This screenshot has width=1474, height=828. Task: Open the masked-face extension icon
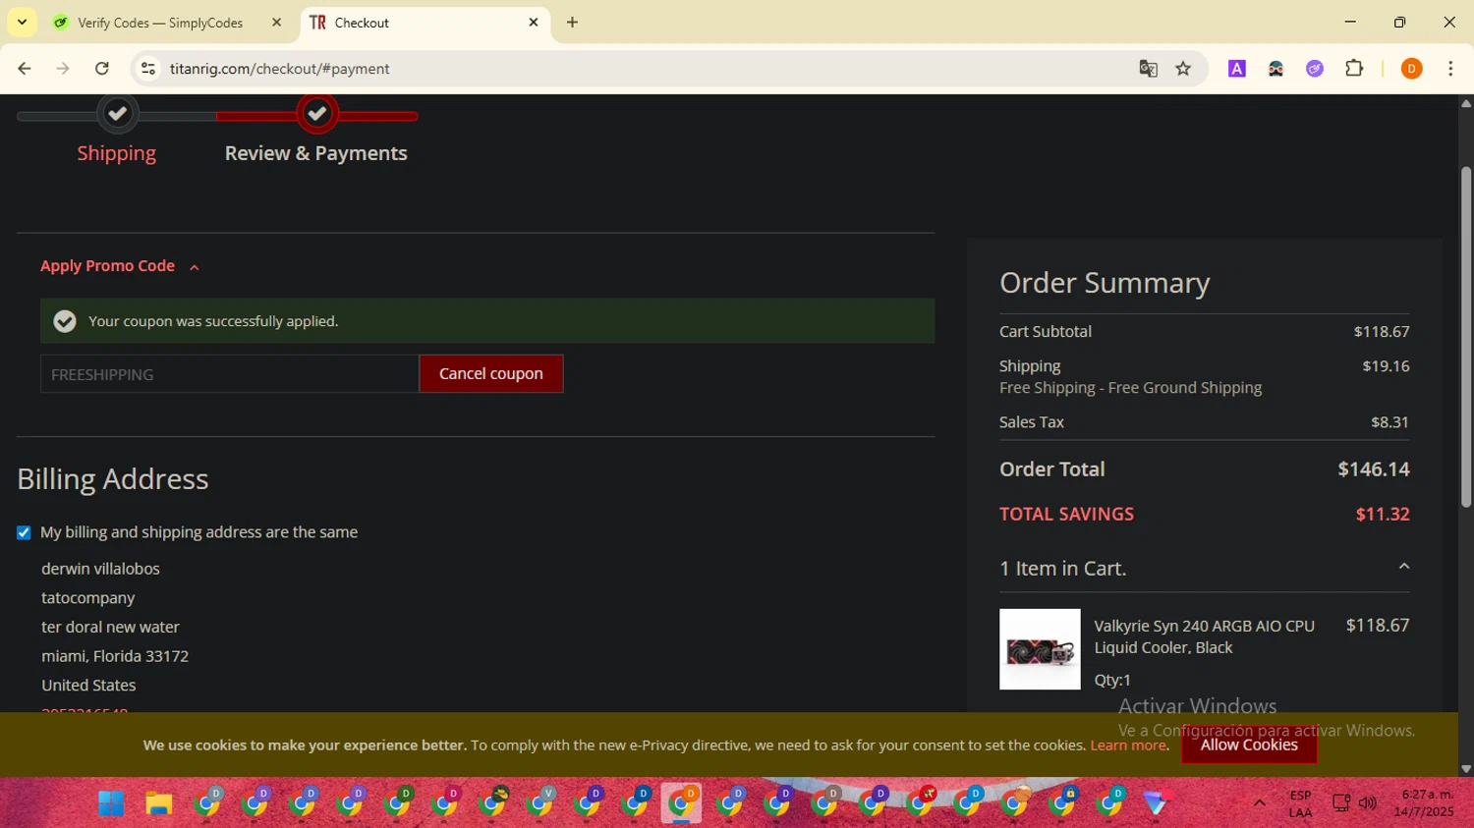(x=1276, y=69)
